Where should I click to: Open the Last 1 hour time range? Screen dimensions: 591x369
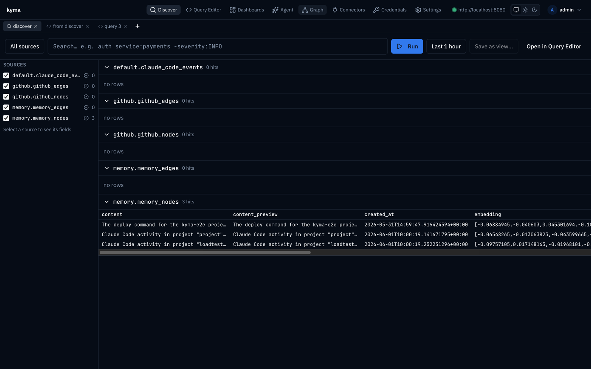tap(446, 46)
